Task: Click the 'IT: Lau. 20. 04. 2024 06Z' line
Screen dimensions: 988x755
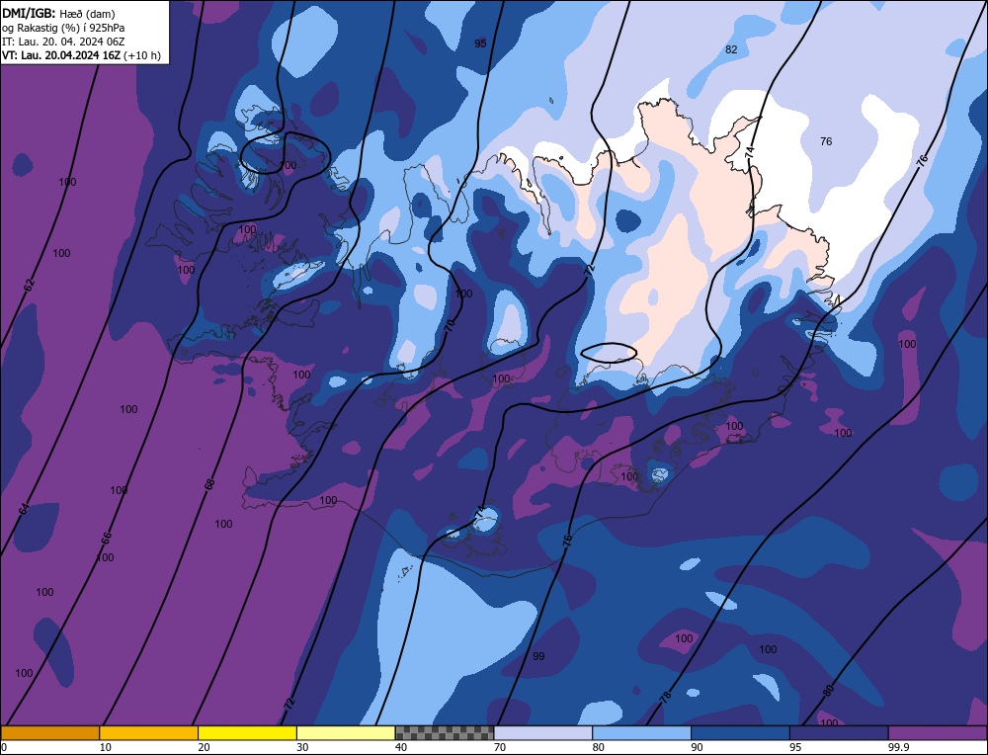Action: point(63,41)
